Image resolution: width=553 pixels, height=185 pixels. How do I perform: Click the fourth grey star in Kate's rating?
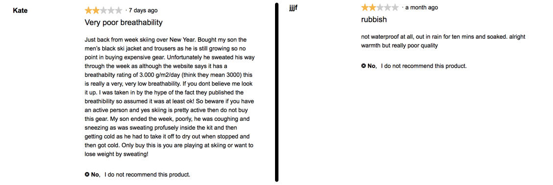coord(111,10)
